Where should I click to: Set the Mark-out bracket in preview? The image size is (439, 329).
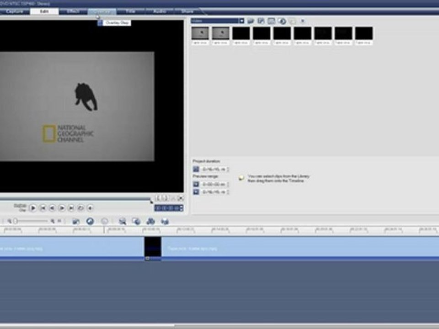pos(165,198)
